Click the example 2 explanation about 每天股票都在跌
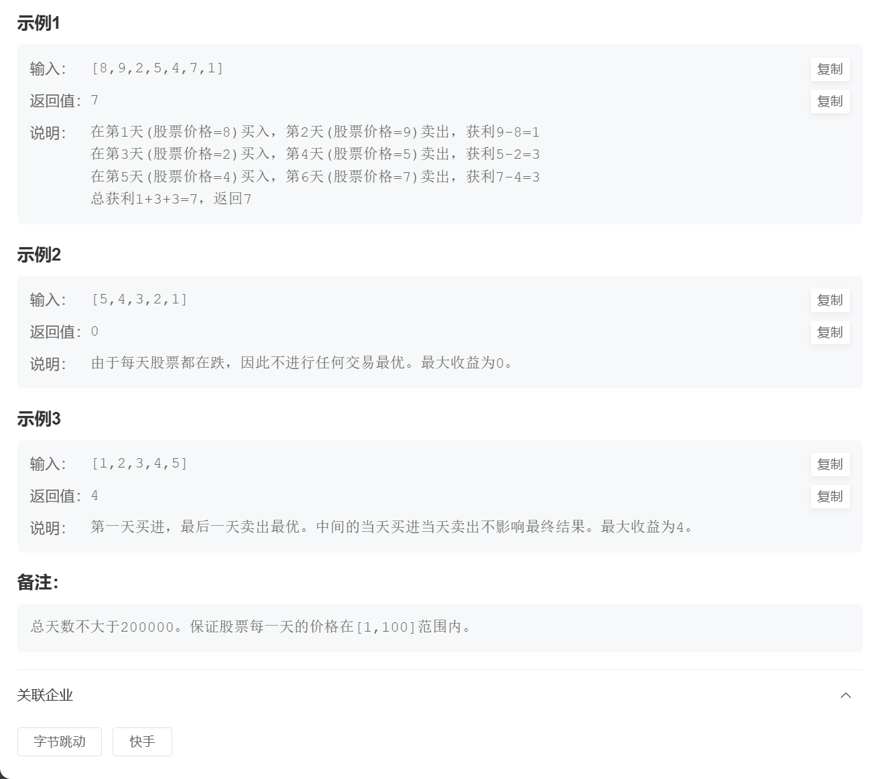 point(302,363)
